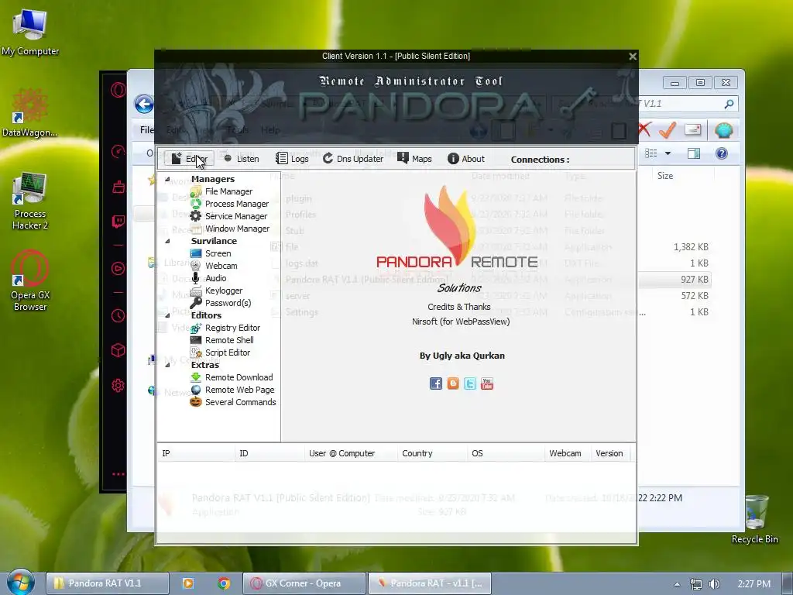The image size is (793, 595).
Task: Select the Remote Web Page entry
Action: [232, 390]
